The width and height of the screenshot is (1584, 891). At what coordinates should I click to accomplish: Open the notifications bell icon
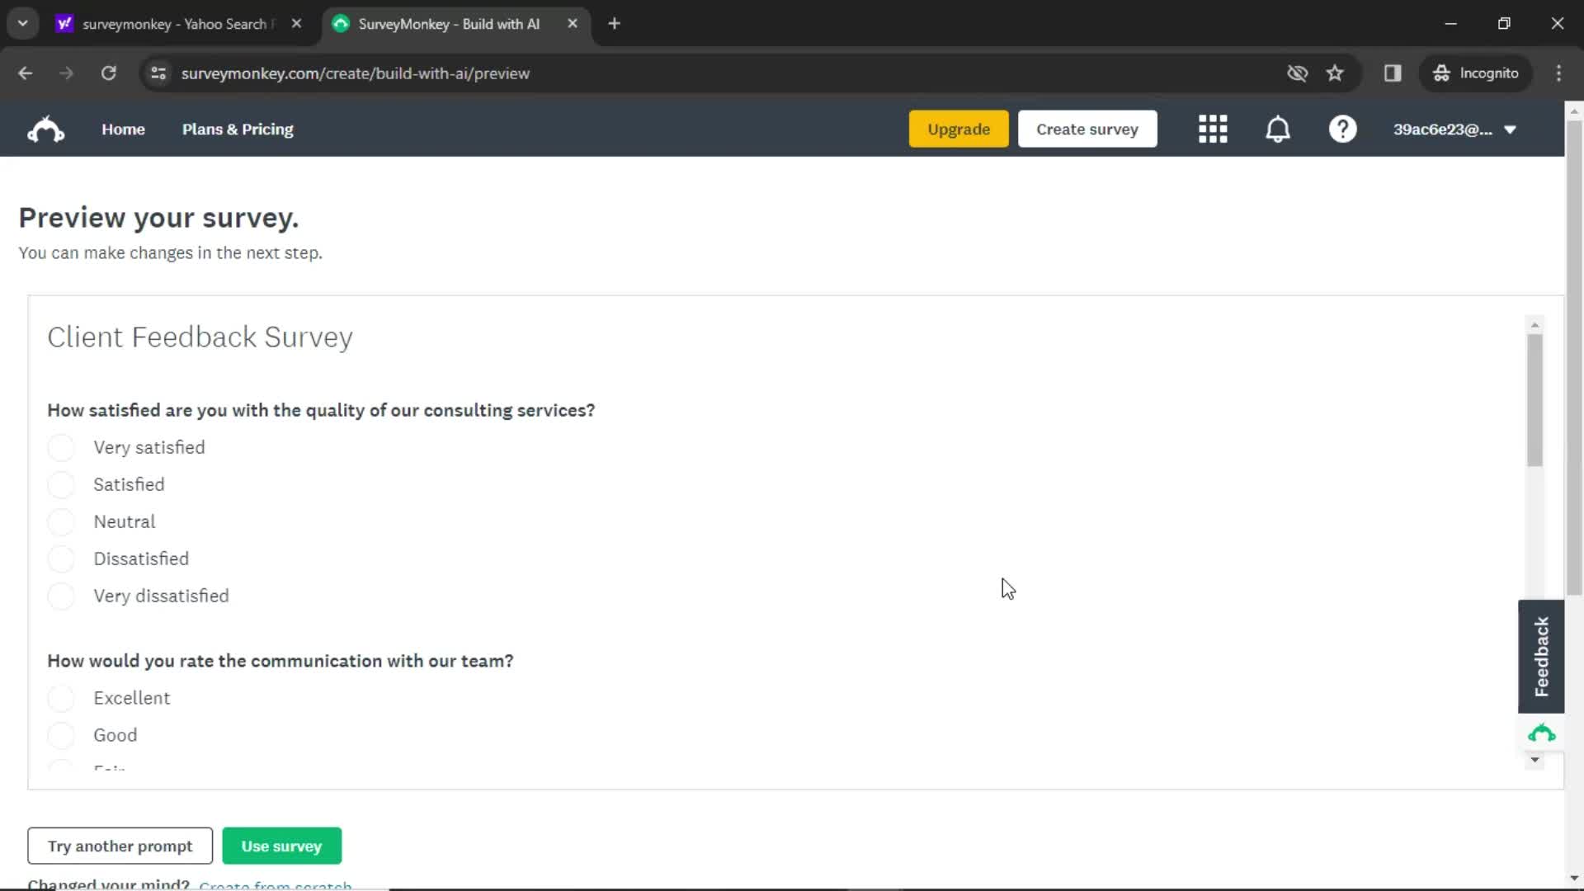1278,129
